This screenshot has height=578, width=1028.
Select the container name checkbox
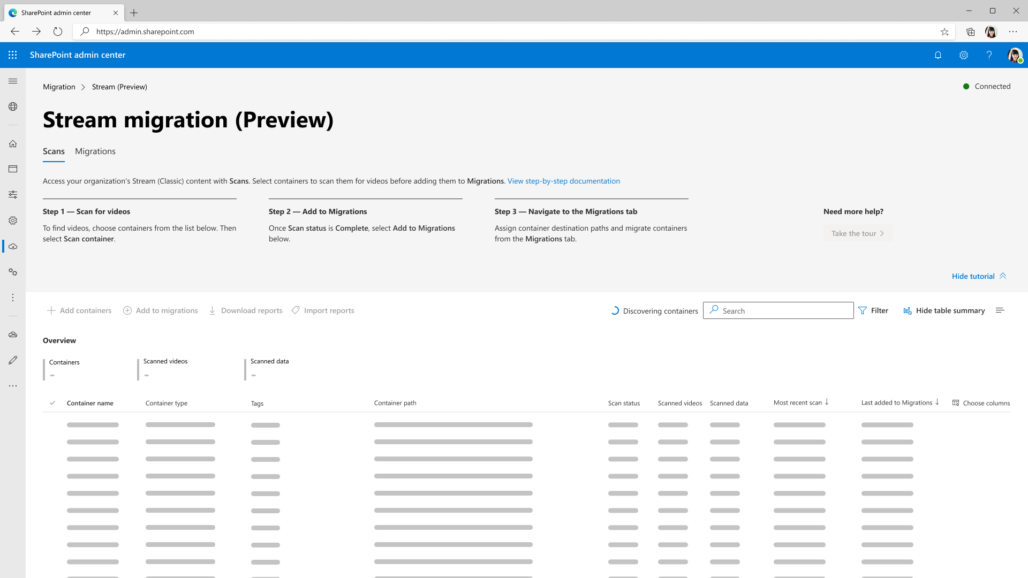(x=53, y=402)
